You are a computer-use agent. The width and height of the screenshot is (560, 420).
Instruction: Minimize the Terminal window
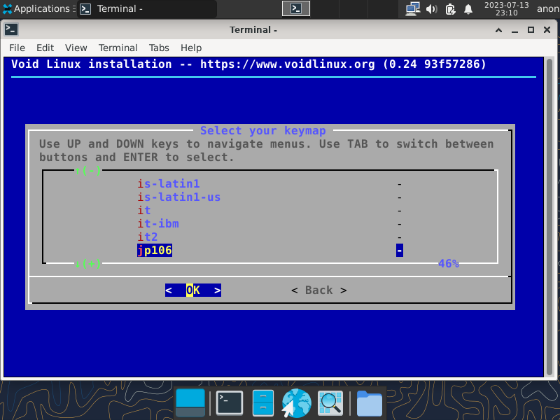click(x=514, y=30)
